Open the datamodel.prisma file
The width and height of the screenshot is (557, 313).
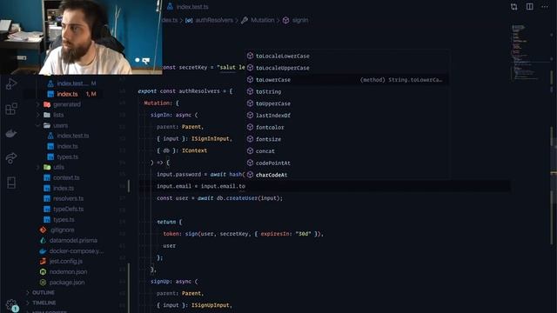click(73, 240)
